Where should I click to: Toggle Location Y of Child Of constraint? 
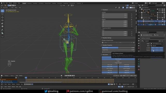pyautogui.click(x=157, y=48)
